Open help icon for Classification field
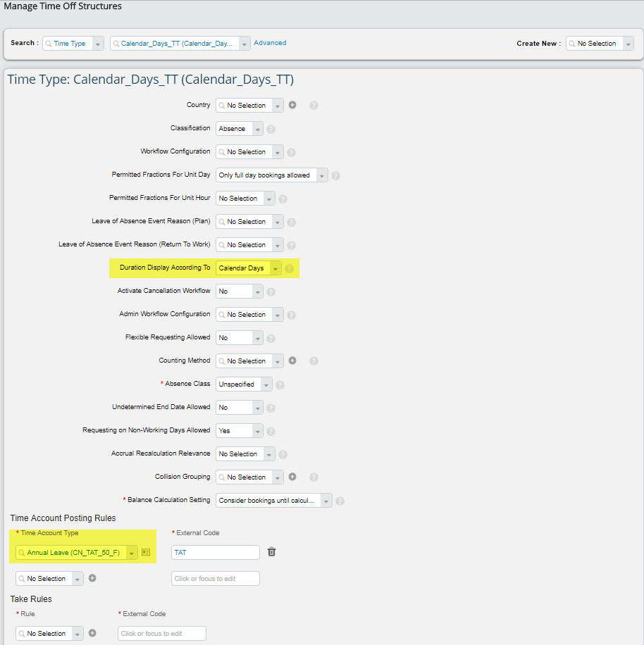 click(271, 129)
